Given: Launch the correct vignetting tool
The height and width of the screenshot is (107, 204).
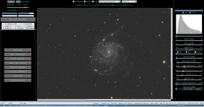Looking at the screenshot, I should point(18,59).
